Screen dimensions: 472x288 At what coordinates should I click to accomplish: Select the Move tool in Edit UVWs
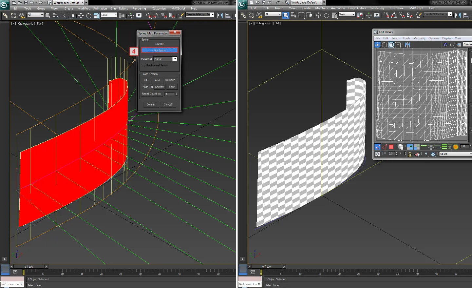click(x=377, y=44)
